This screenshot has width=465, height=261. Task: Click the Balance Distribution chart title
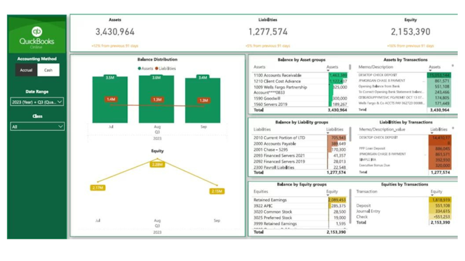157,59
